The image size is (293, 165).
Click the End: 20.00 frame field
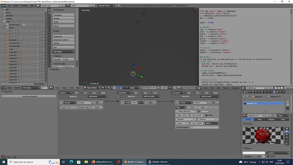coord(197,115)
